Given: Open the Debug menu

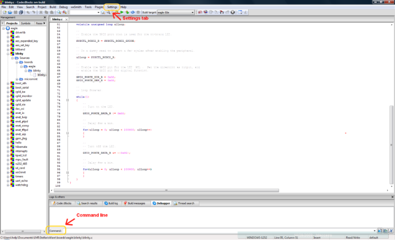Looking at the screenshot, I should (63, 7).
